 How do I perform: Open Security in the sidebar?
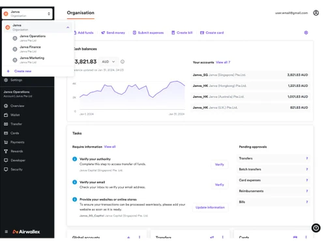click(17, 169)
